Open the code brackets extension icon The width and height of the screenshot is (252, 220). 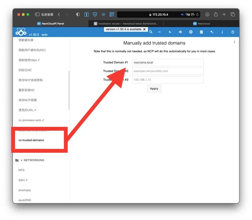point(103,14)
